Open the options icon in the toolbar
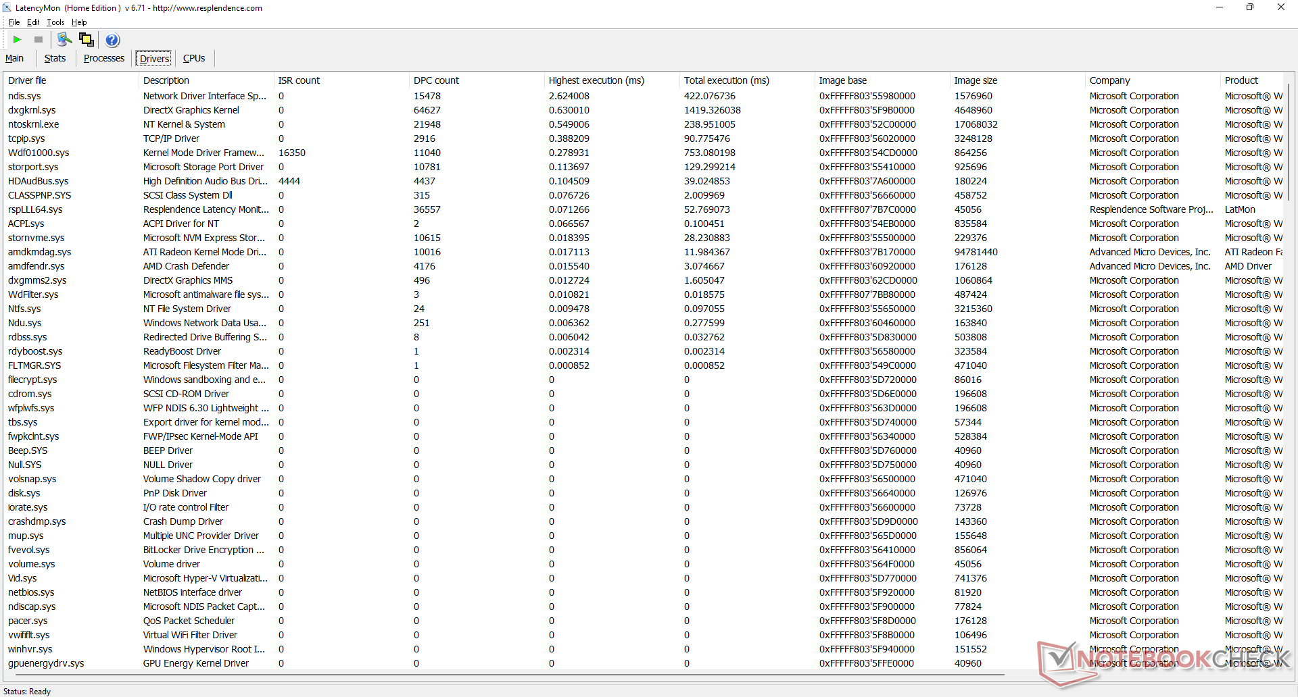The height and width of the screenshot is (697, 1298). (65, 40)
